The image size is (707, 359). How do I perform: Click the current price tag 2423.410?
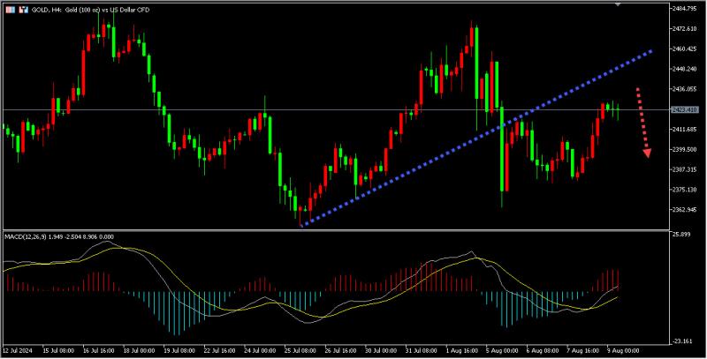684,109
